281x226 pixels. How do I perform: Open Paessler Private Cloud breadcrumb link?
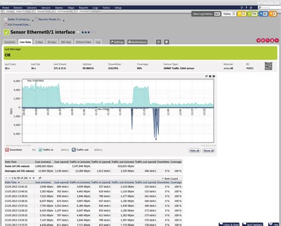(50, 20)
